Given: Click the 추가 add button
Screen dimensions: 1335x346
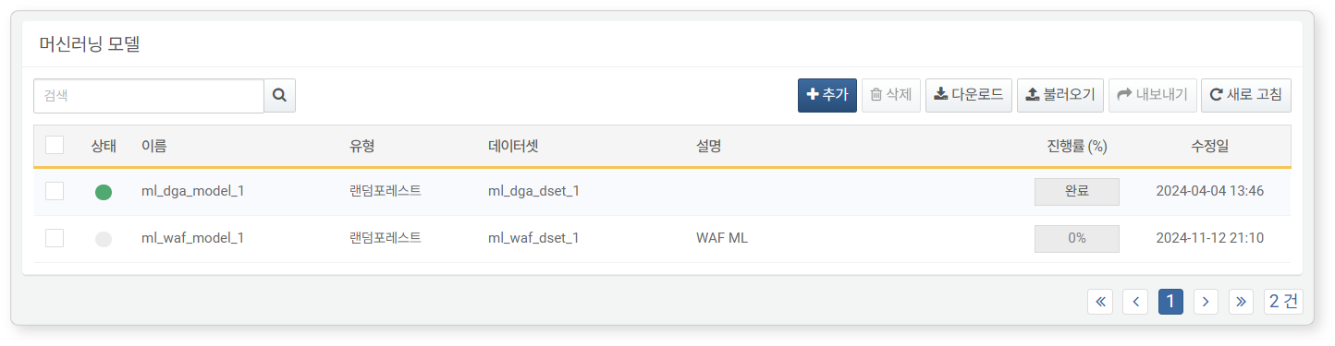Looking at the screenshot, I should click(x=827, y=95).
